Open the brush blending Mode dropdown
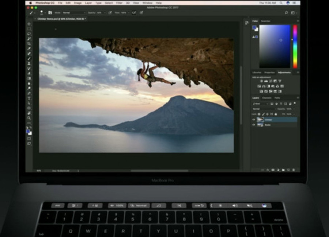This screenshot has height=237, width=329. tap(74, 13)
